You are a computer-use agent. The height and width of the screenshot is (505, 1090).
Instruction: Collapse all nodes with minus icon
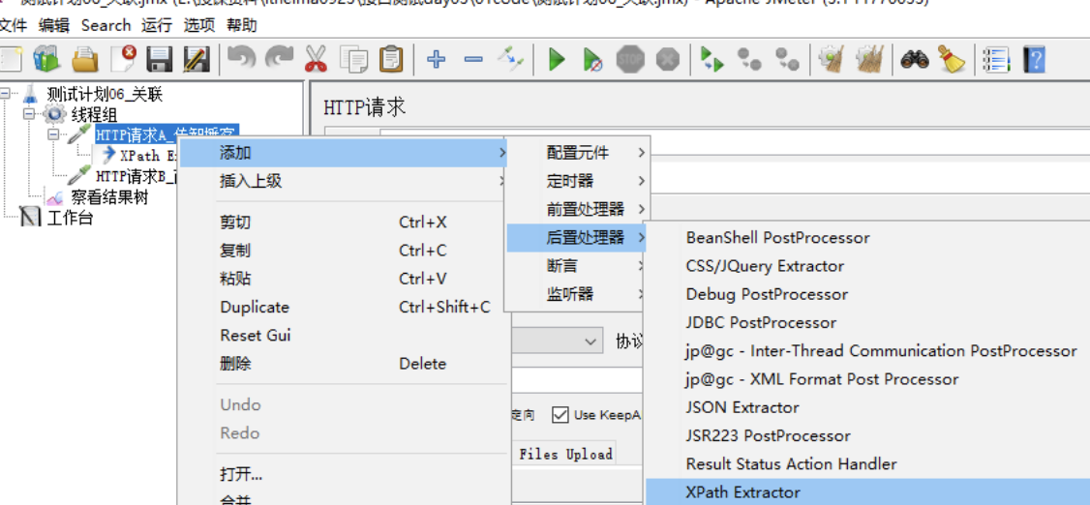[x=473, y=60]
